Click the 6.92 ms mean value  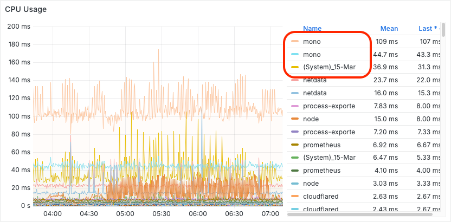pos(385,145)
